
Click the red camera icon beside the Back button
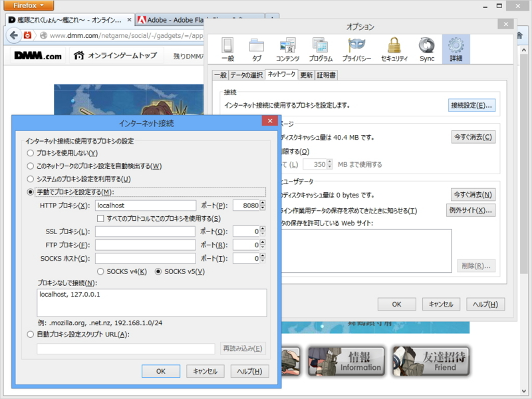pos(27,35)
